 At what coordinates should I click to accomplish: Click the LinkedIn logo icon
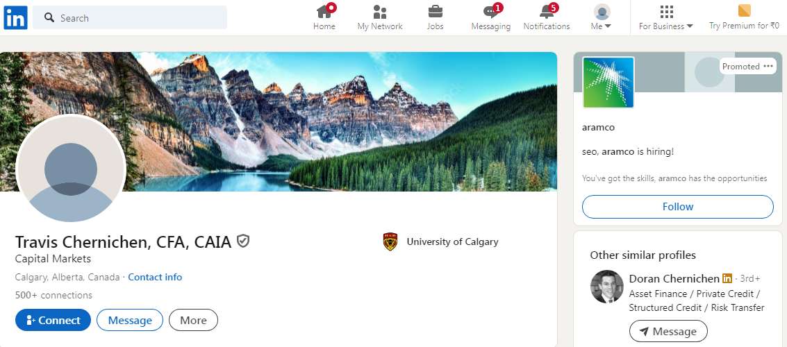pos(15,17)
